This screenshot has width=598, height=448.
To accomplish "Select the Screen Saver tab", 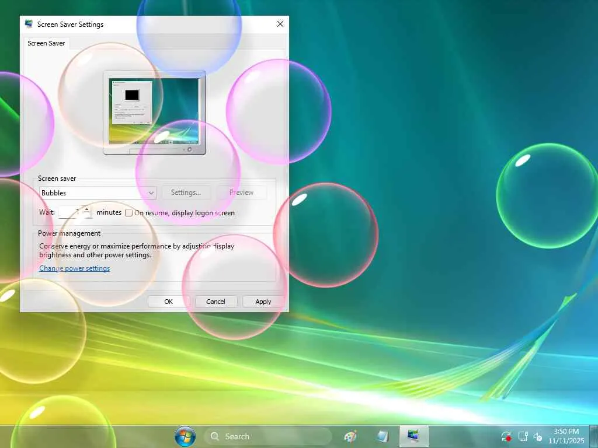I will (x=46, y=43).
